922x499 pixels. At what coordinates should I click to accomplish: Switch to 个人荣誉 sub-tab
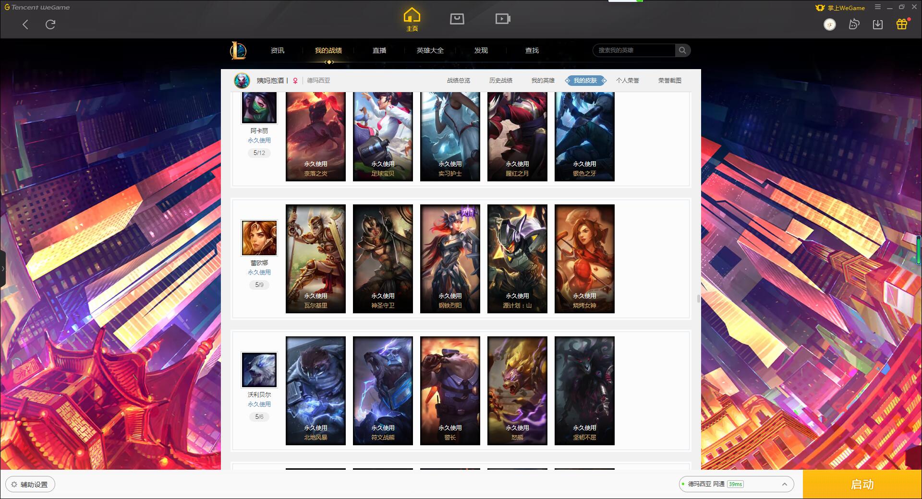click(628, 81)
